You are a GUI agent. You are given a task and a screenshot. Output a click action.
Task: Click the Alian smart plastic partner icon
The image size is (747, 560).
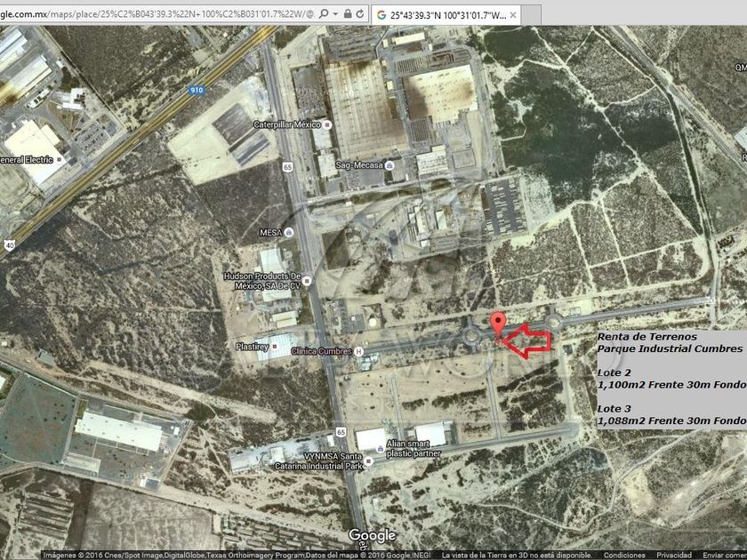[x=380, y=449]
